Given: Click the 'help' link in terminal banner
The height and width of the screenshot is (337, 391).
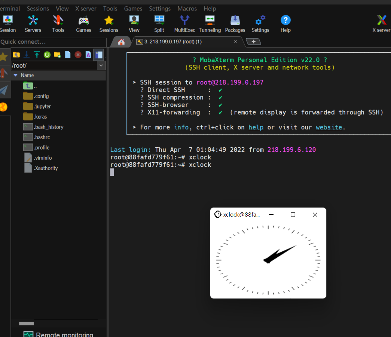Looking at the screenshot, I should (256, 128).
